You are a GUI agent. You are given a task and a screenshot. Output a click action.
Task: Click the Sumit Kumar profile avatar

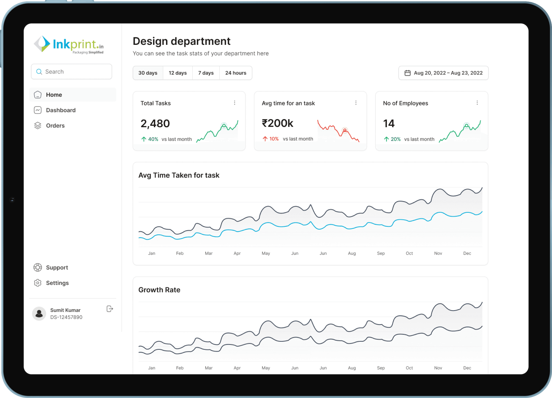pyautogui.click(x=39, y=314)
